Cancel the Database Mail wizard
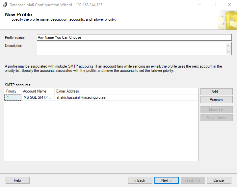Image resolution: width=237 pixels, height=187 pixels. [219, 180]
